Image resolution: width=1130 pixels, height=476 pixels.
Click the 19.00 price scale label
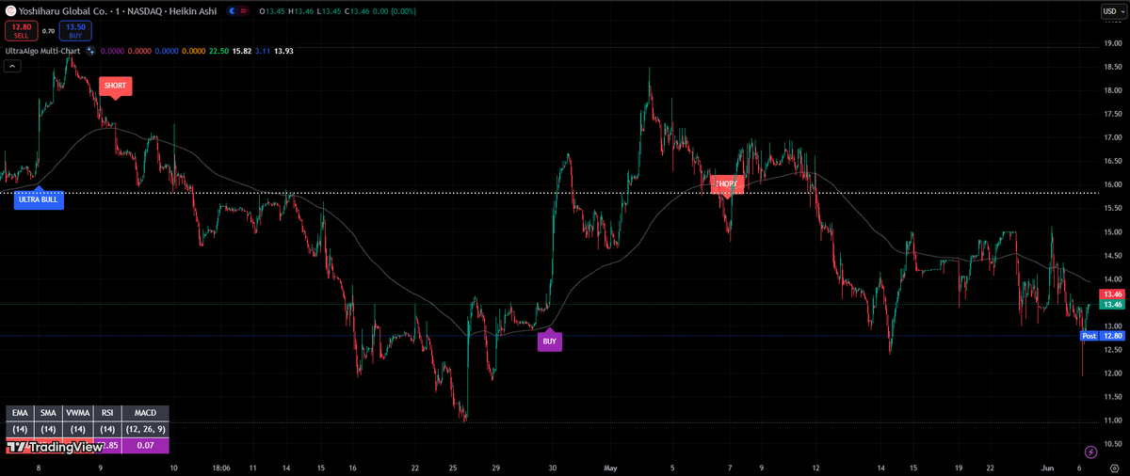point(1112,43)
